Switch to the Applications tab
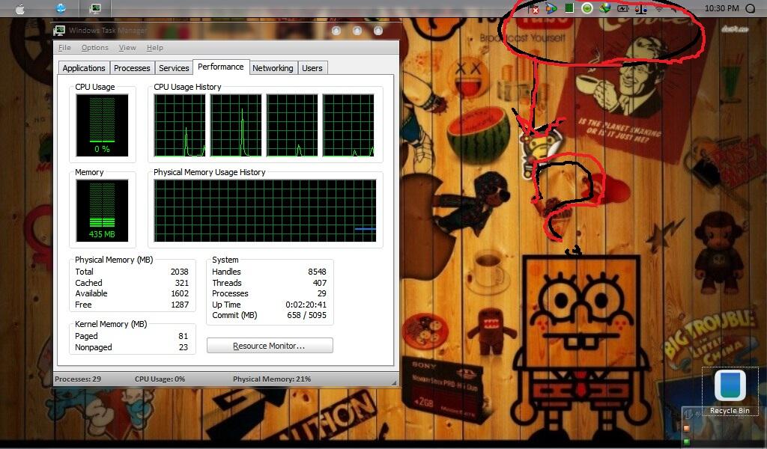The height and width of the screenshot is (449, 767). point(84,68)
